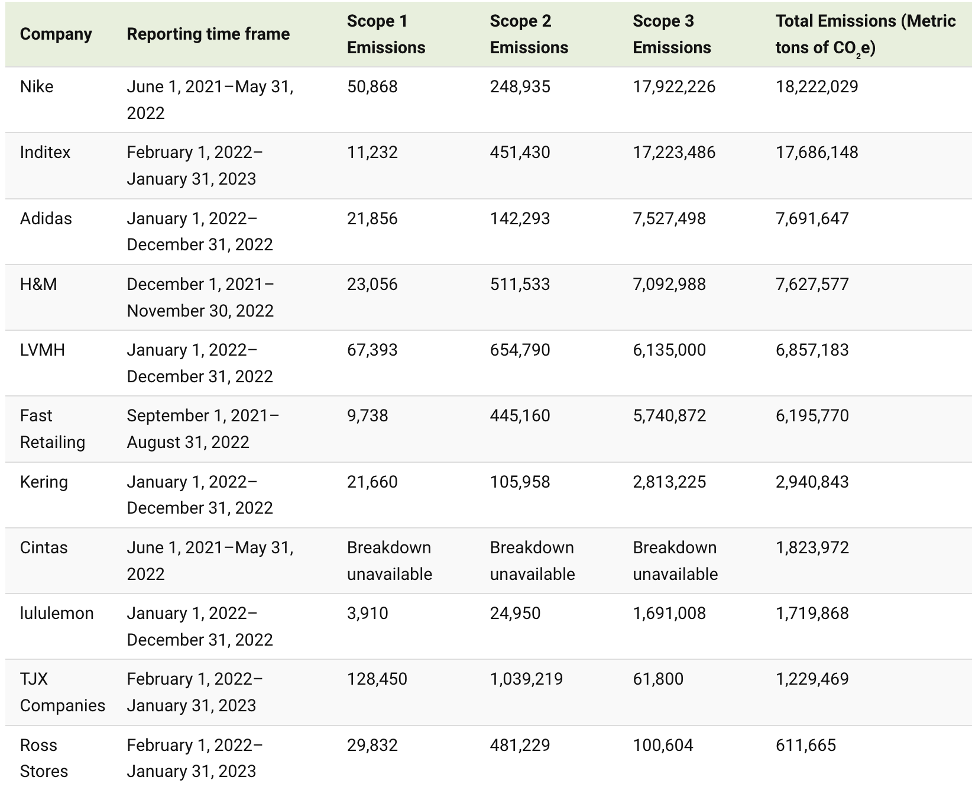Viewport: 972px width, 790px height.
Task: Select the Scope 3 Emissions header
Action: (x=672, y=34)
